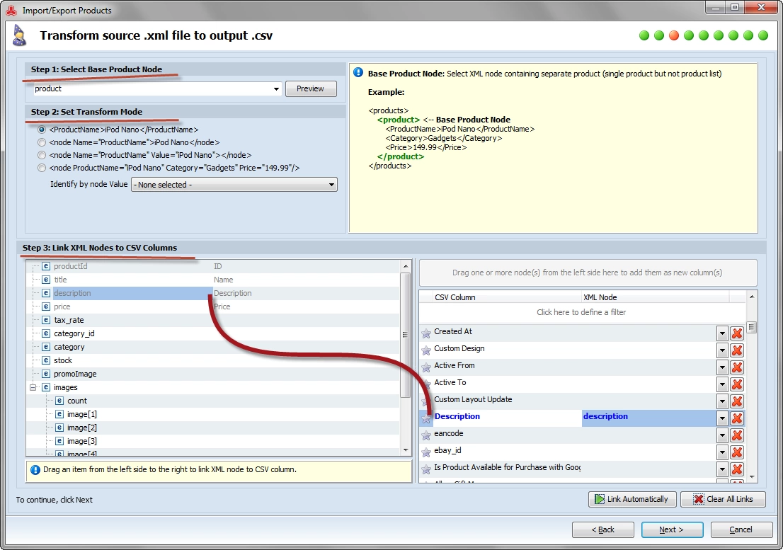The width and height of the screenshot is (783, 550).
Task: Remove the Is Product Available for Purchase row
Action: [x=736, y=469]
